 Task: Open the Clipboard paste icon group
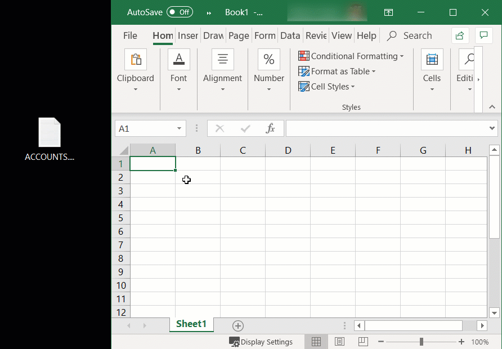pos(135,60)
